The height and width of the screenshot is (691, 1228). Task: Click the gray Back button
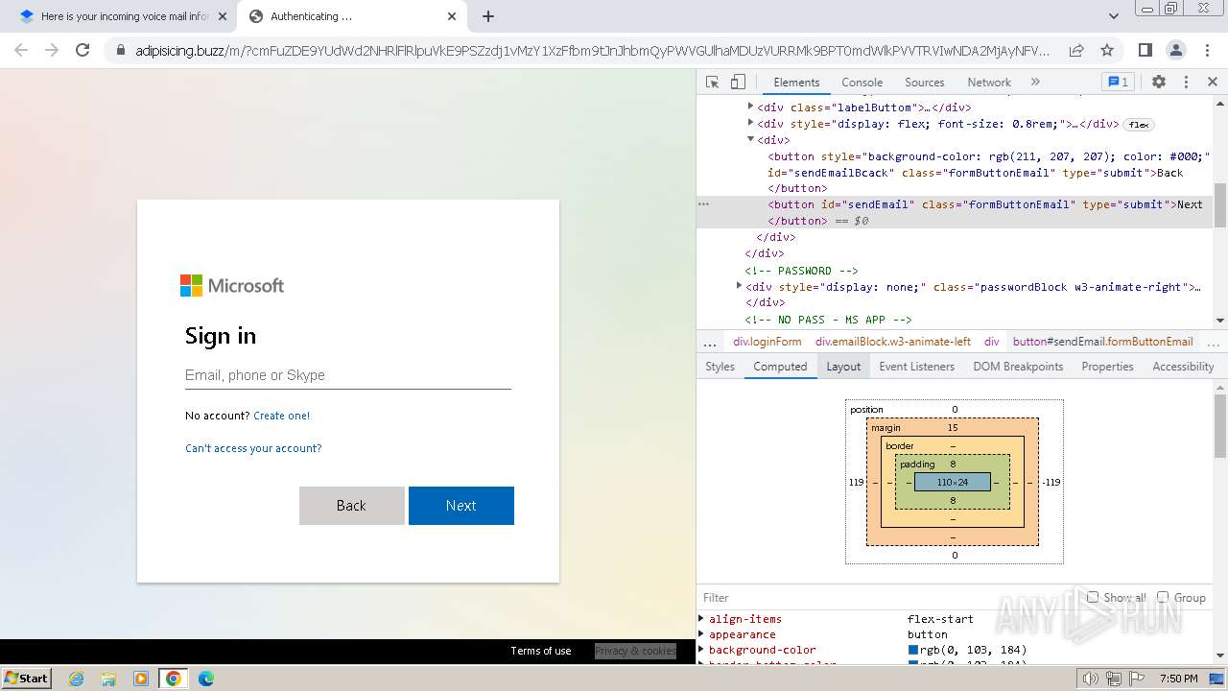pyautogui.click(x=352, y=506)
